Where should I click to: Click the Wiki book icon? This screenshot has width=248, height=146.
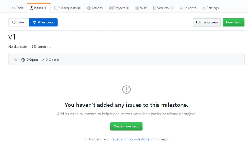(x=137, y=8)
